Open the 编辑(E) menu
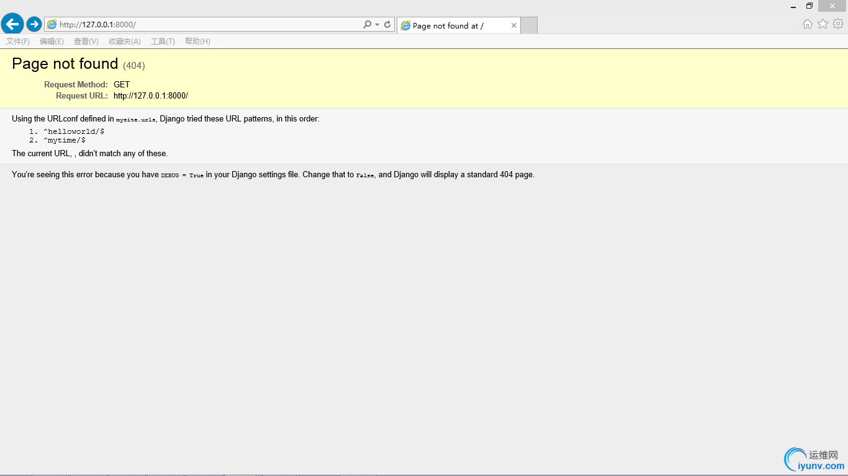This screenshot has width=848, height=476. [52, 42]
